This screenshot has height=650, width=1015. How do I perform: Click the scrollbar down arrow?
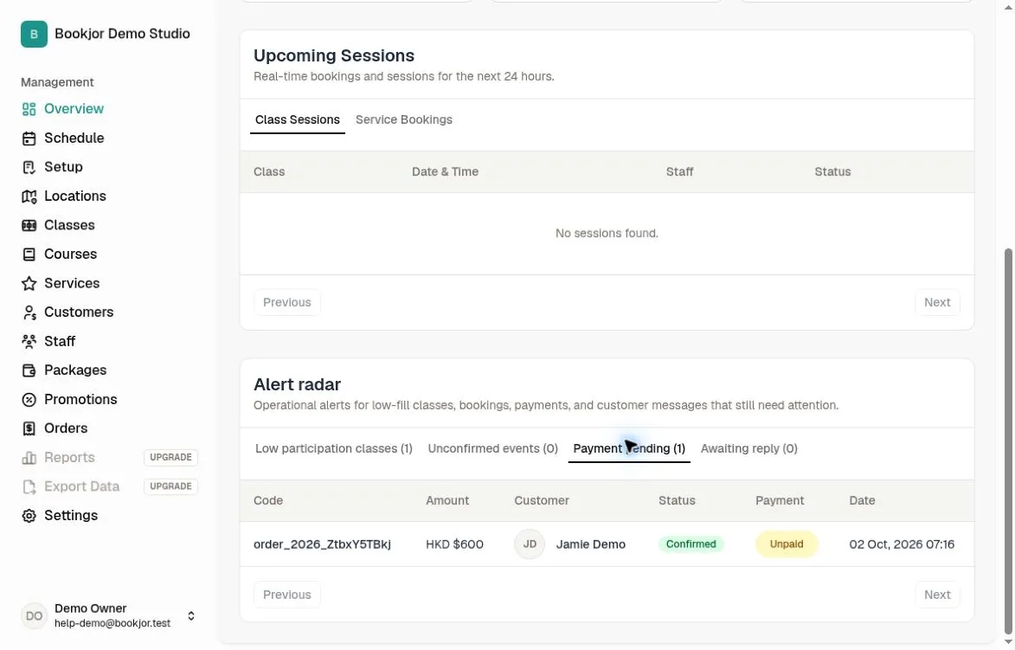coord(1007,642)
